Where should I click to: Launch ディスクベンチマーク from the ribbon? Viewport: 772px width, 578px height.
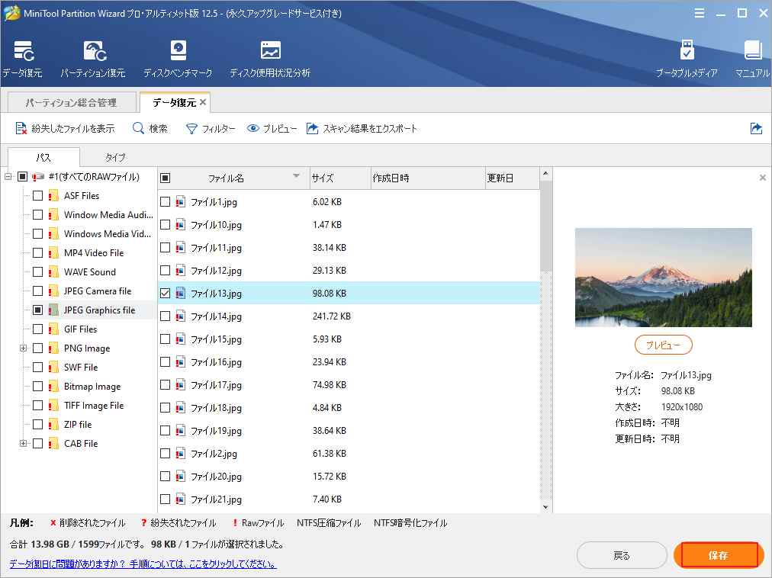pos(179,59)
